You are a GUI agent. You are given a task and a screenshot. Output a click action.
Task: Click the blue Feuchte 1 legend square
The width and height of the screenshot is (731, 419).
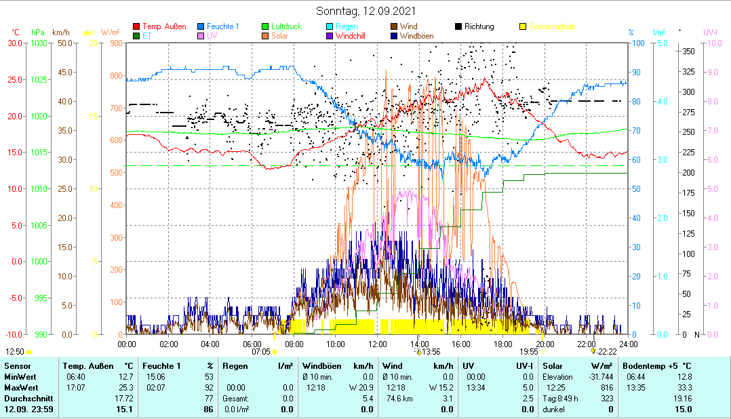pyautogui.click(x=201, y=27)
